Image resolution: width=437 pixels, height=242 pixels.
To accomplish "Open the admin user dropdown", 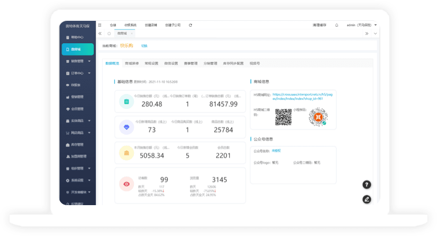I will 362,25.
